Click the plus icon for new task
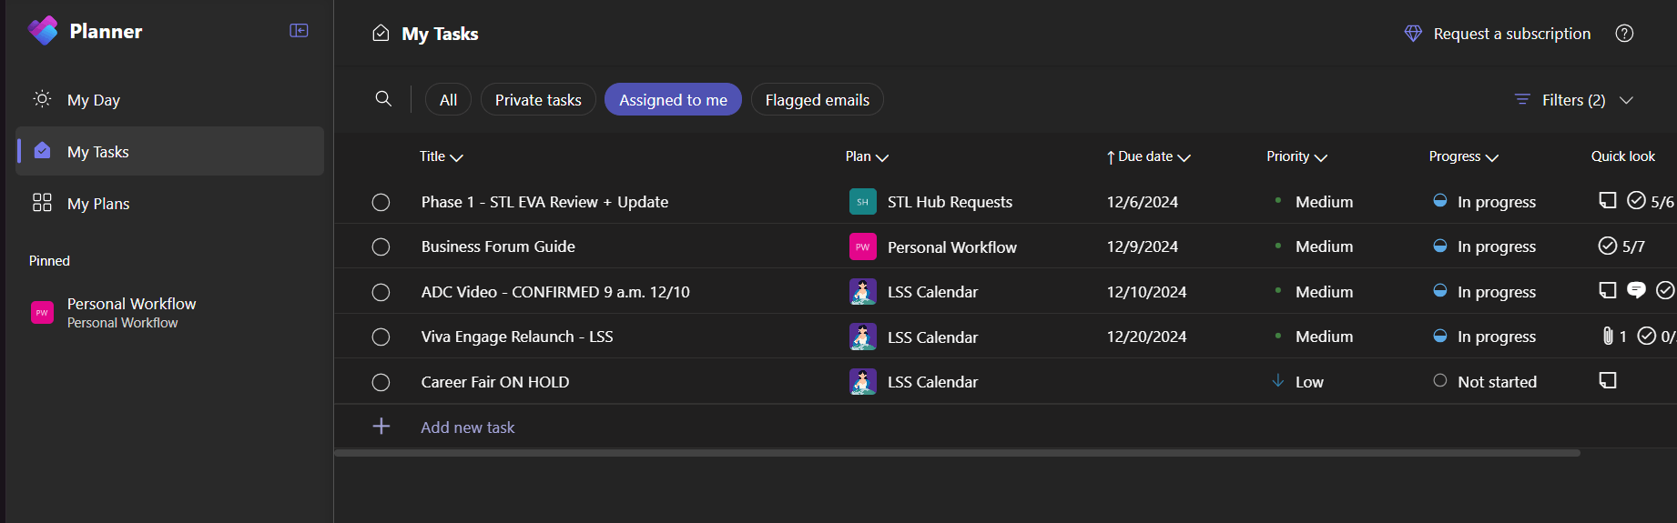Viewport: 1677px width, 523px height. point(381,426)
